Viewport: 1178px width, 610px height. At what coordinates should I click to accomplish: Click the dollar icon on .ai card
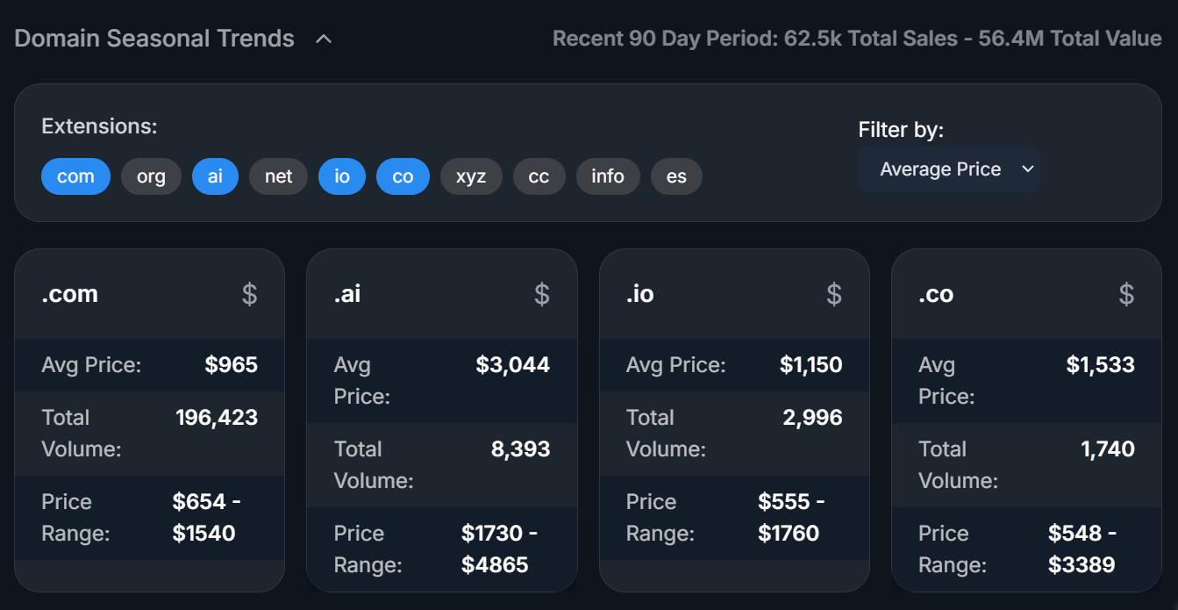542,294
